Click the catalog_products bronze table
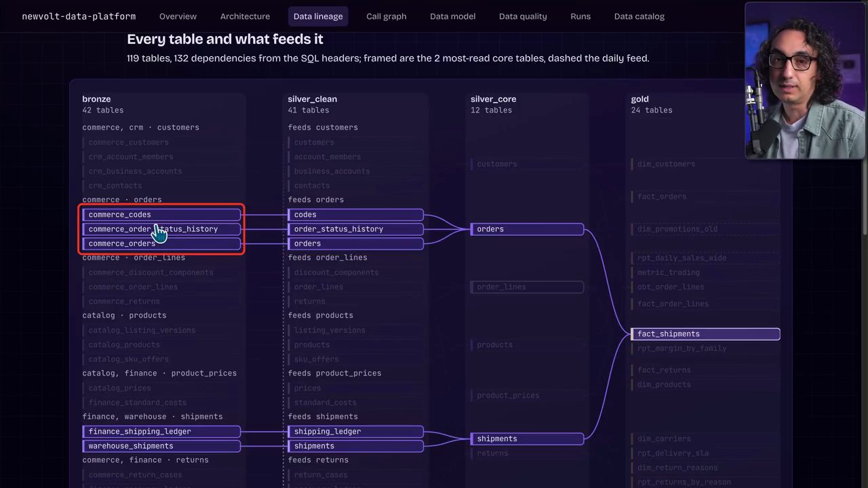This screenshot has width=868, height=488. tap(161, 345)
